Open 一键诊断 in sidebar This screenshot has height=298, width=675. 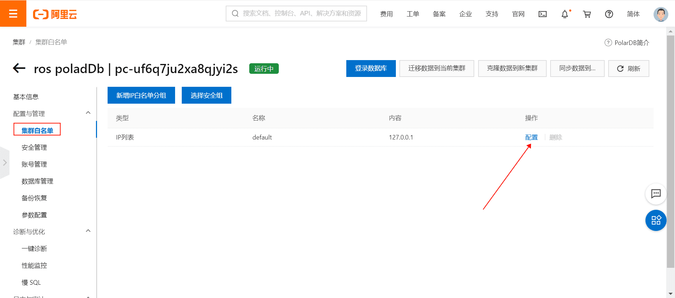click(x=34, y=248)
